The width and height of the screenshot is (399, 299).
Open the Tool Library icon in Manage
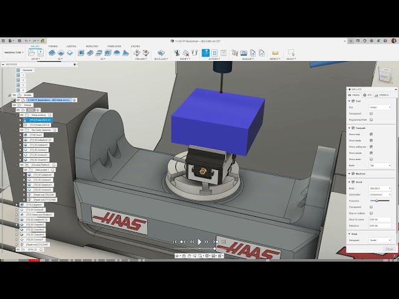235,53
